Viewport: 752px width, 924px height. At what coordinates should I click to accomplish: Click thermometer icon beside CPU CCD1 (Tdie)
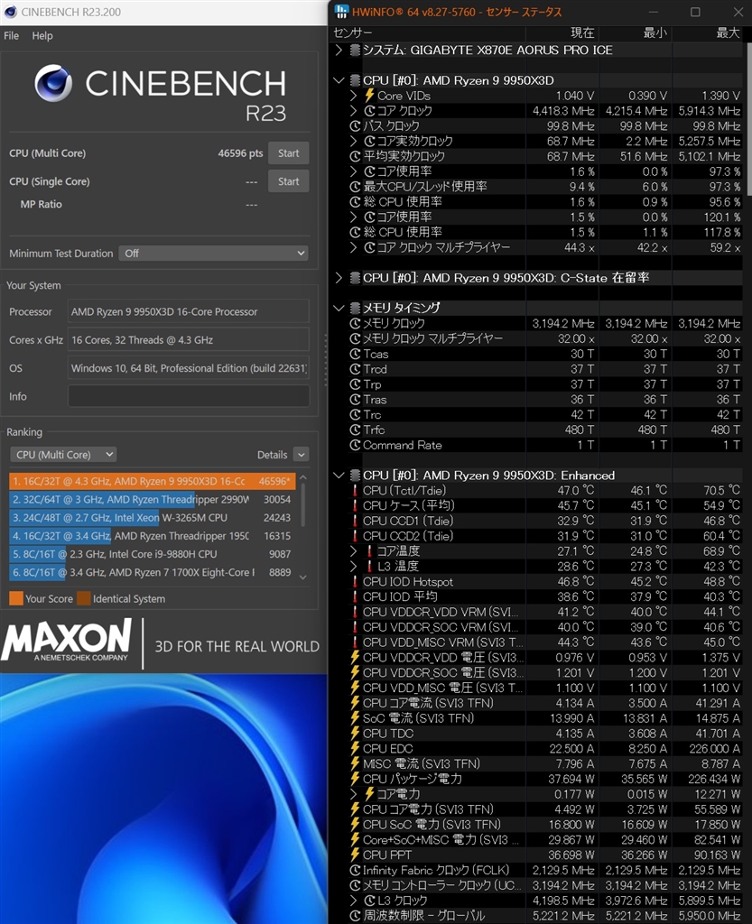point(355,521)
